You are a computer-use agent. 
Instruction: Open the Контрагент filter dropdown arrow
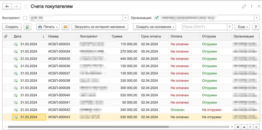[125, 18]
